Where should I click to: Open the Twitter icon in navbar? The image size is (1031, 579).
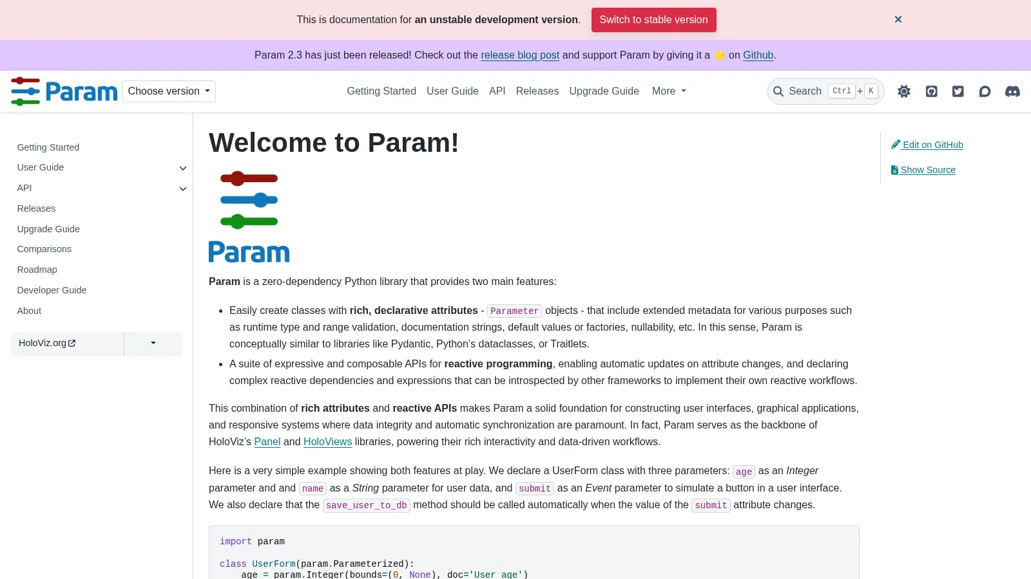click(x=958, y=91)
